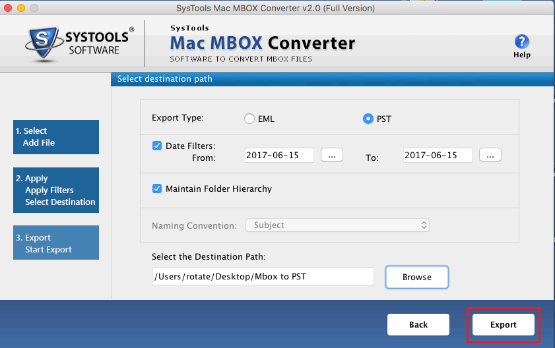Click the 'Select the Destination Path:' label
Image resolution: width=555 pixels, height=348 pixels.
[x=209, y=257]
